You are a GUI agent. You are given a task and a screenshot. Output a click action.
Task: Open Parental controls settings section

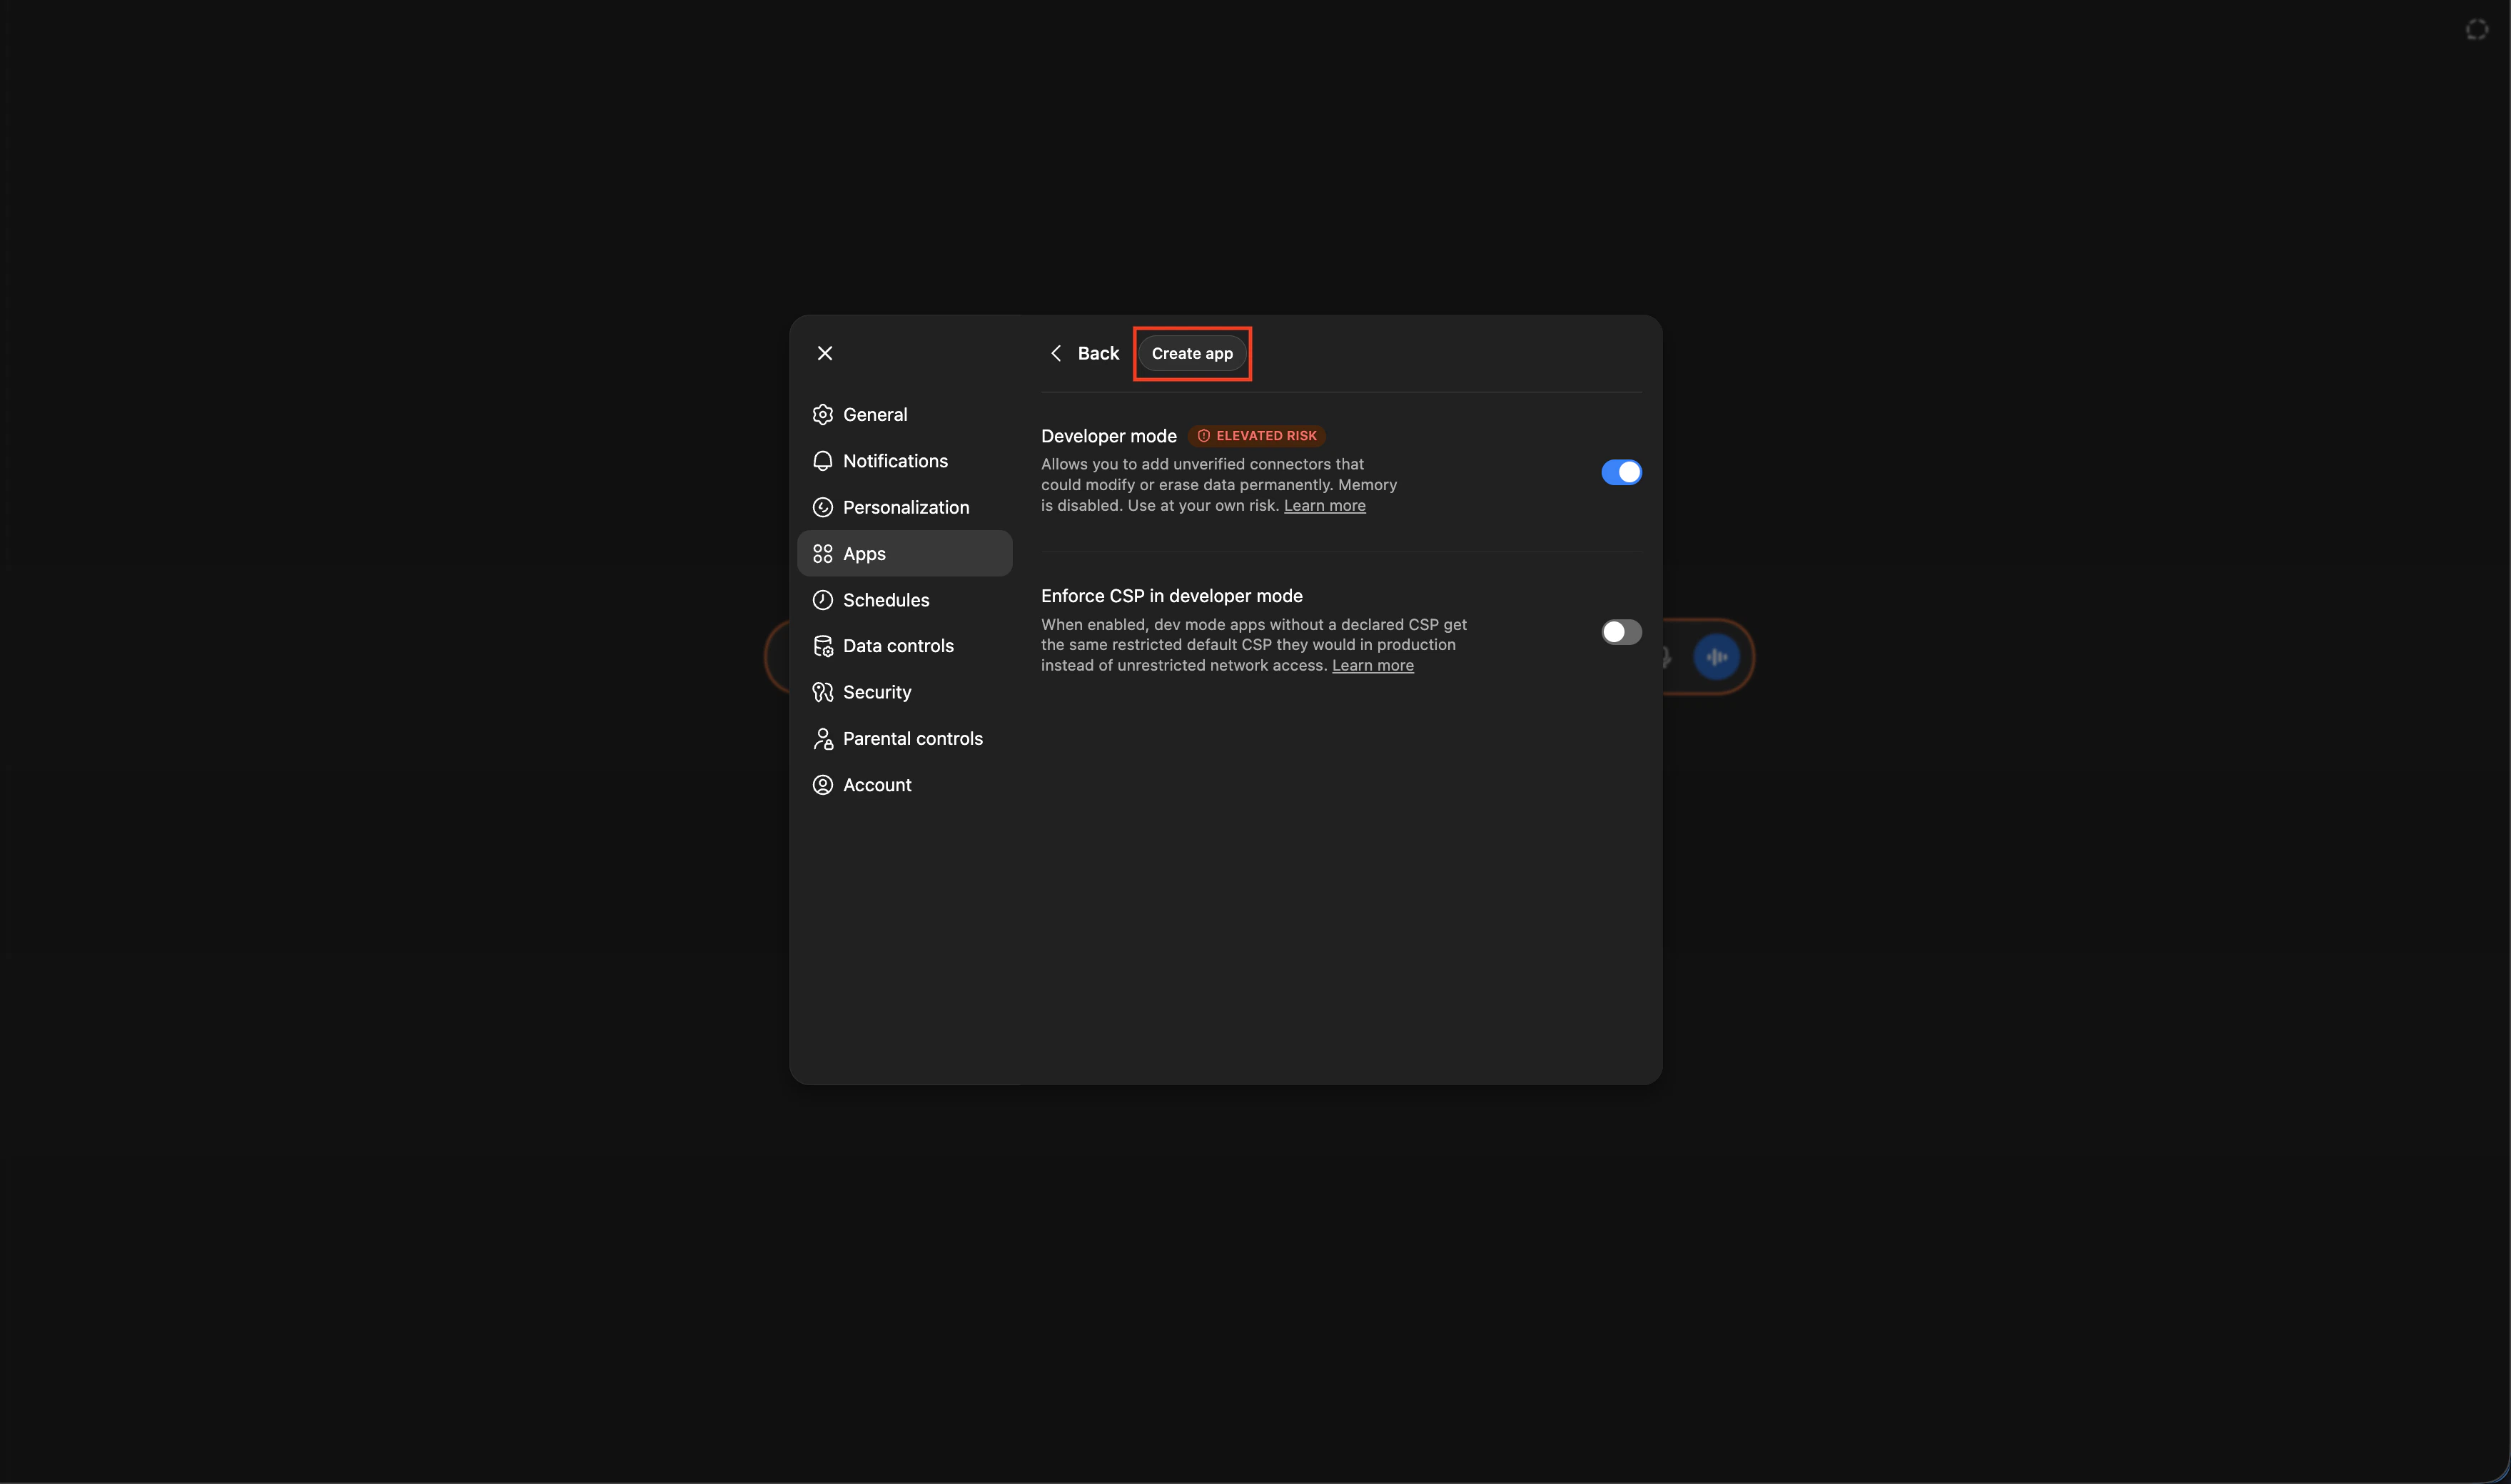pos(904,739)
